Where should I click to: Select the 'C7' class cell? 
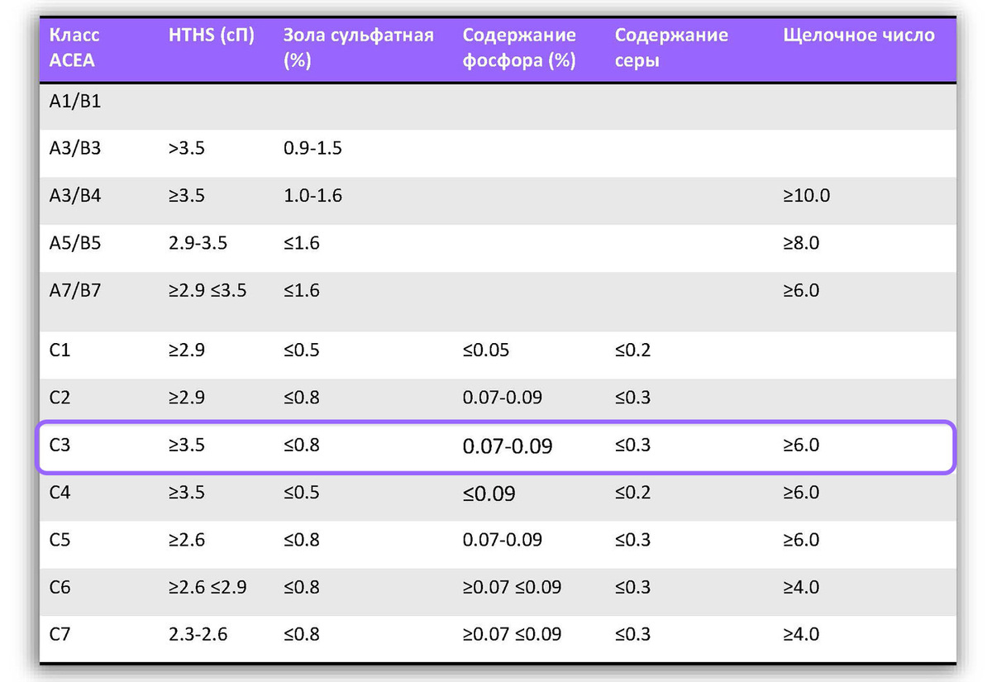tap(60, 634)
